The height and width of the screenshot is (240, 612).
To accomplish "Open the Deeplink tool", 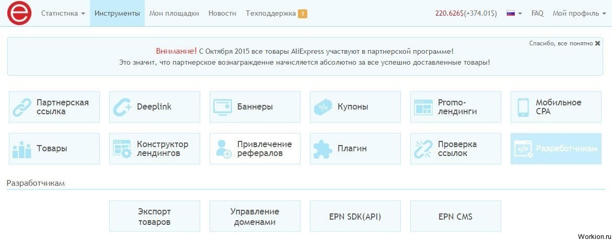I will (155, 107).
